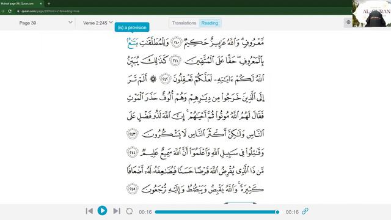Screen dimensions: 391x220
Task: Click elapsed time 00:16 label
Action: coord(145,212)
